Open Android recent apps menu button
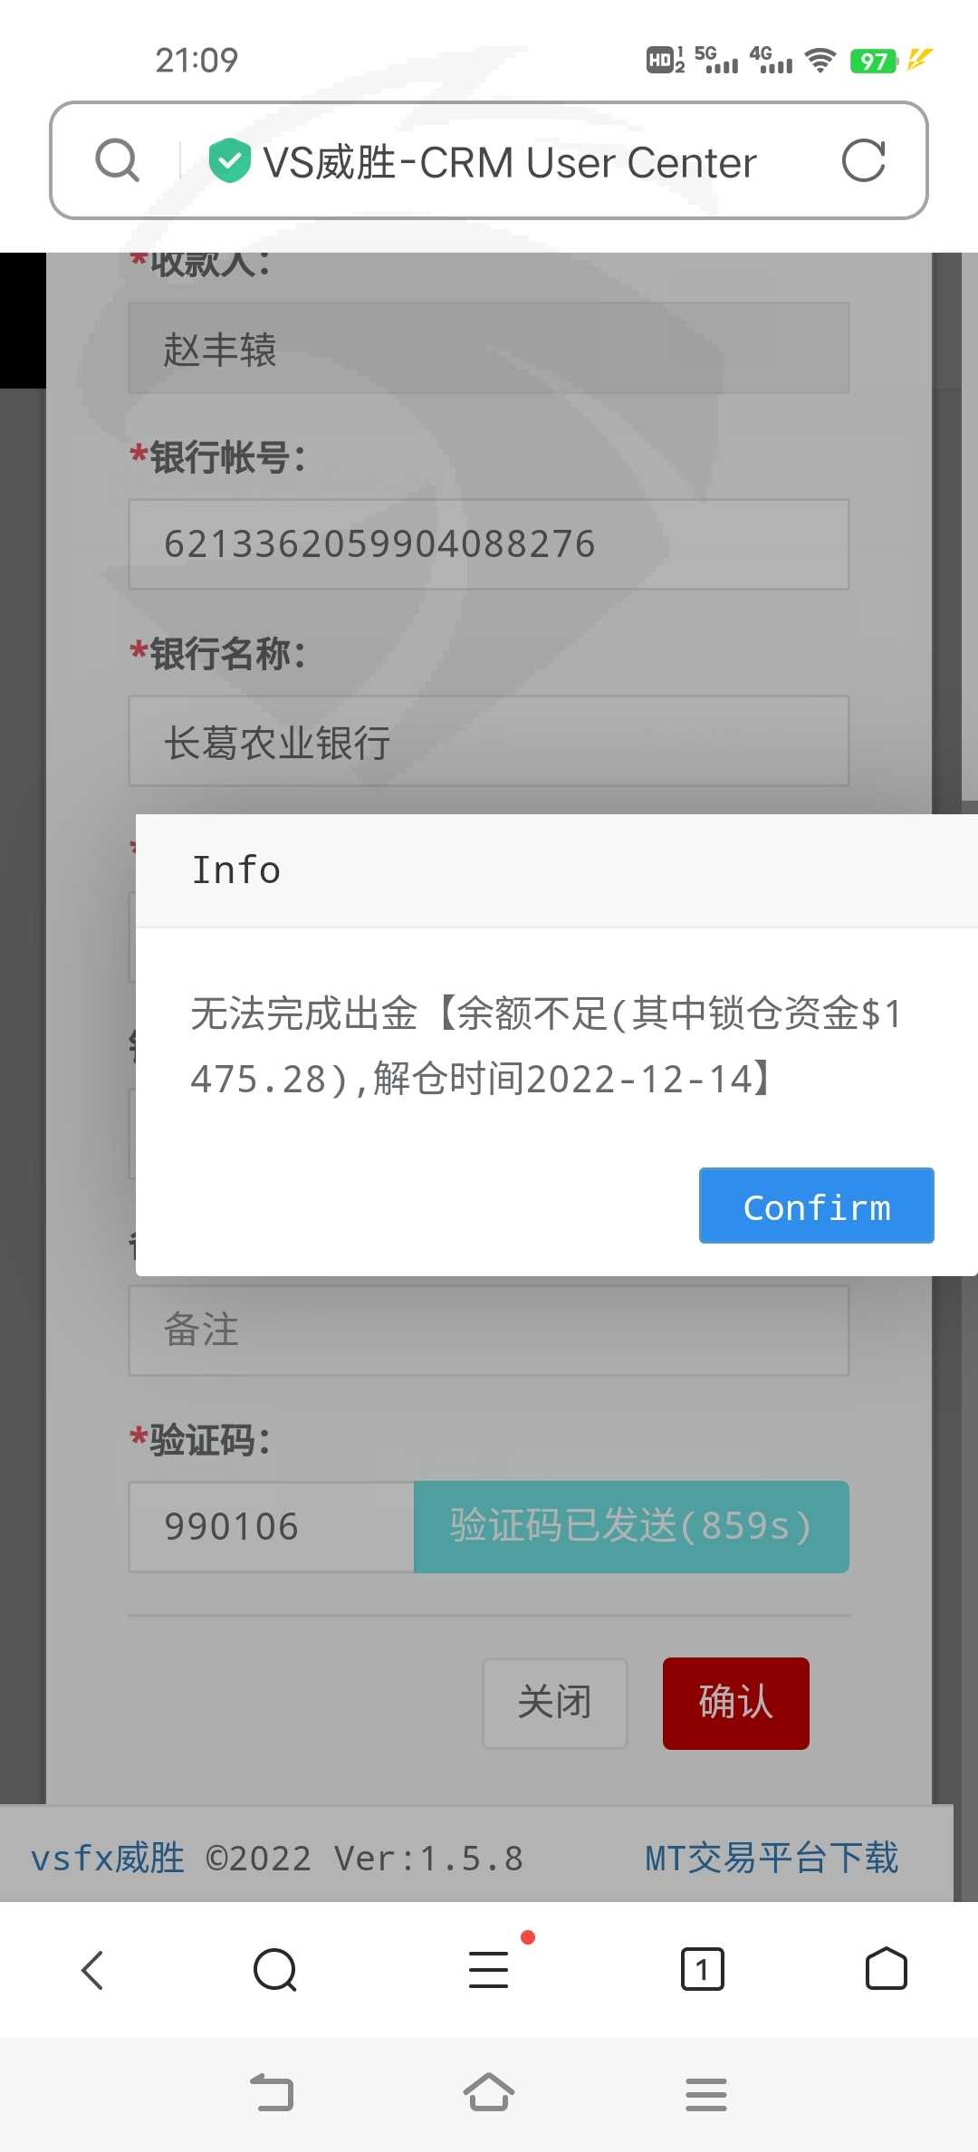Viewport: 978px width, 2152px height. 706,2094
